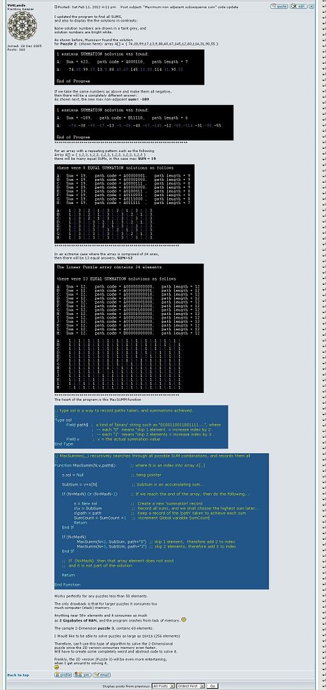
Task: Click the email button below the post
Action: tap(101, 675)
